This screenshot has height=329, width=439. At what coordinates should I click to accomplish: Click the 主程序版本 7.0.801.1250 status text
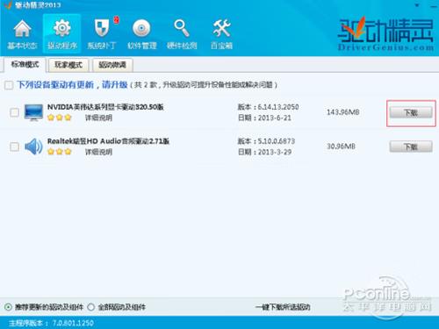pyautogui.click(x=51, y=323)
